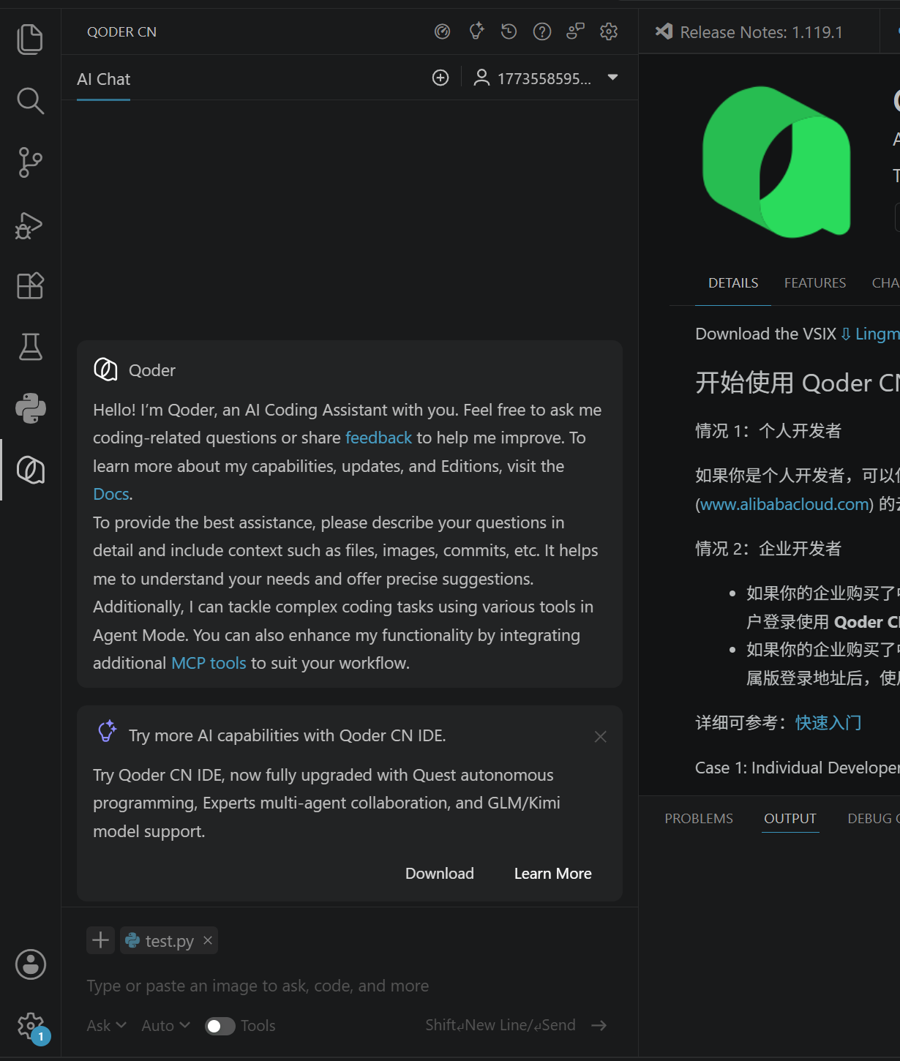Click the Case 1: Individual Developer text

(x=798, y=768)
